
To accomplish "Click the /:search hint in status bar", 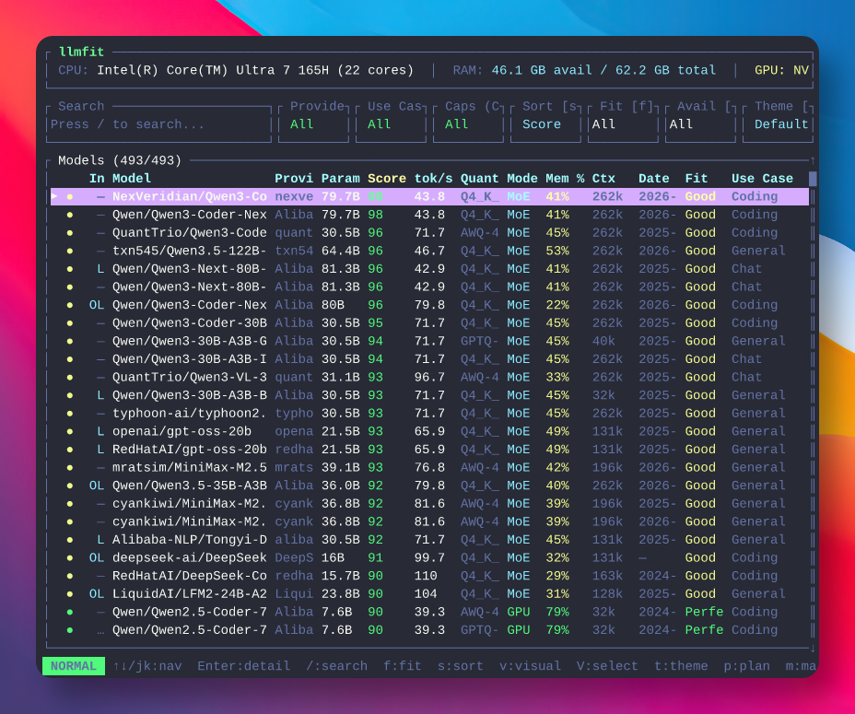I will [x=336, y=666].
